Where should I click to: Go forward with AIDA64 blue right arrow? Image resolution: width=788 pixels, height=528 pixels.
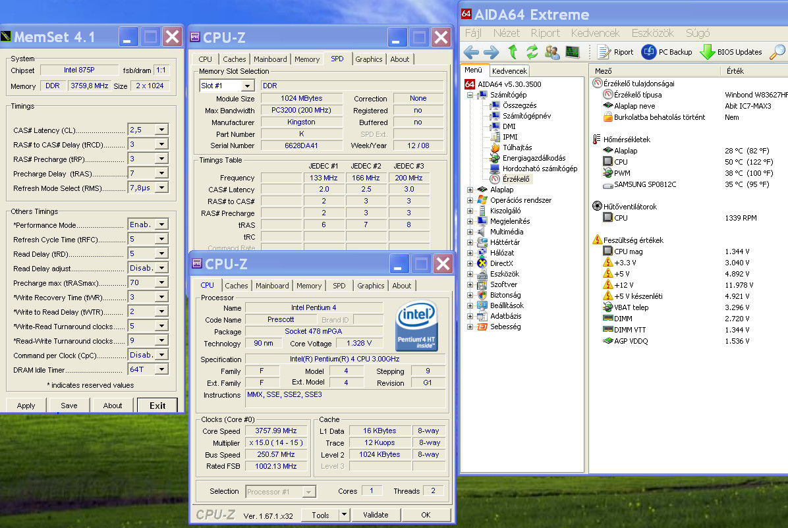tap(491, 52)
